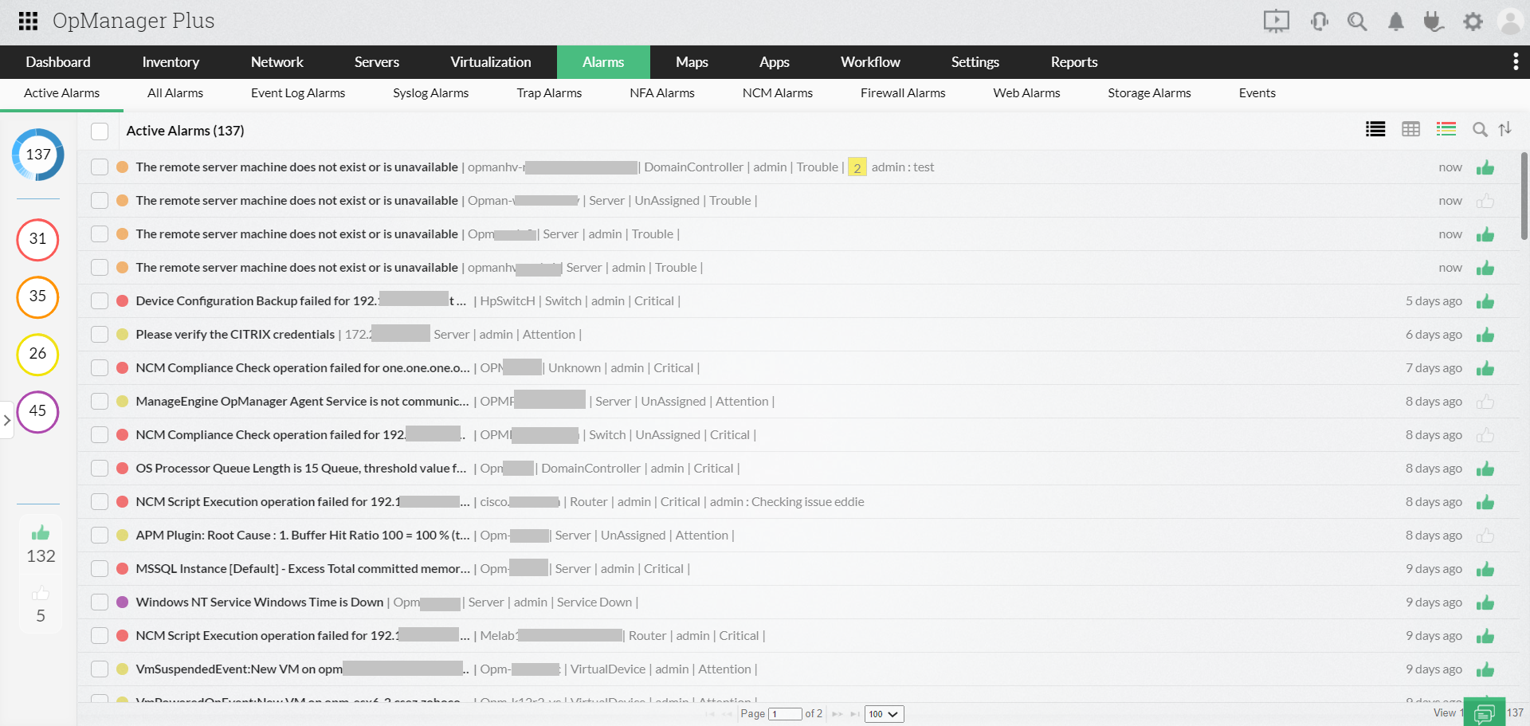Open the Device Configuration Backup failed alarm
This screenshot has width=1530, height=726.
click(300, 301)
